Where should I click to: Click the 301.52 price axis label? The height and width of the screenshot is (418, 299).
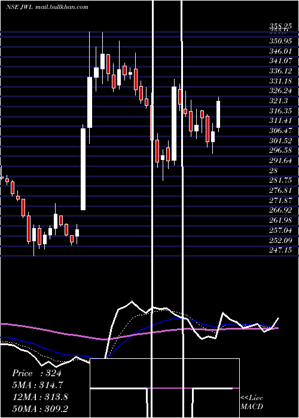click(x=280, y=140)
